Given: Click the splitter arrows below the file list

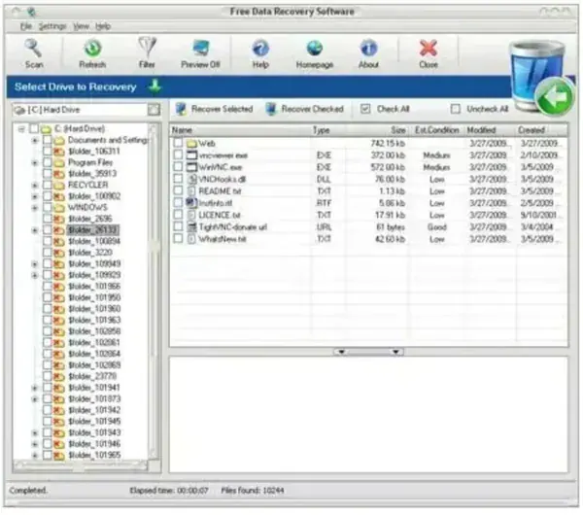Looking at the screenshot, I should (x=368, y=352).
